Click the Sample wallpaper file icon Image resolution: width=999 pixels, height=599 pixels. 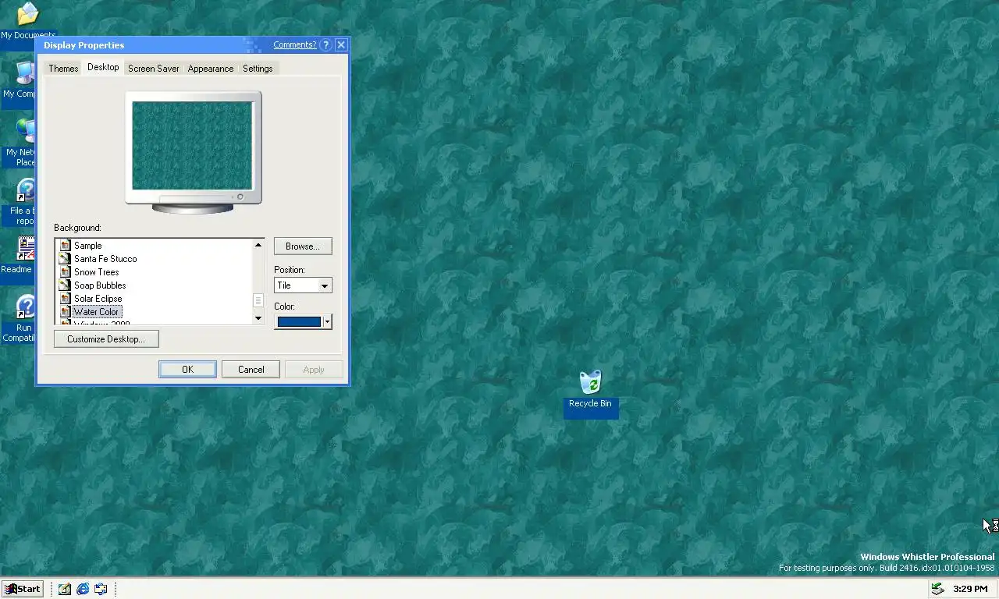pyautogui.click(x=66, y=246)
